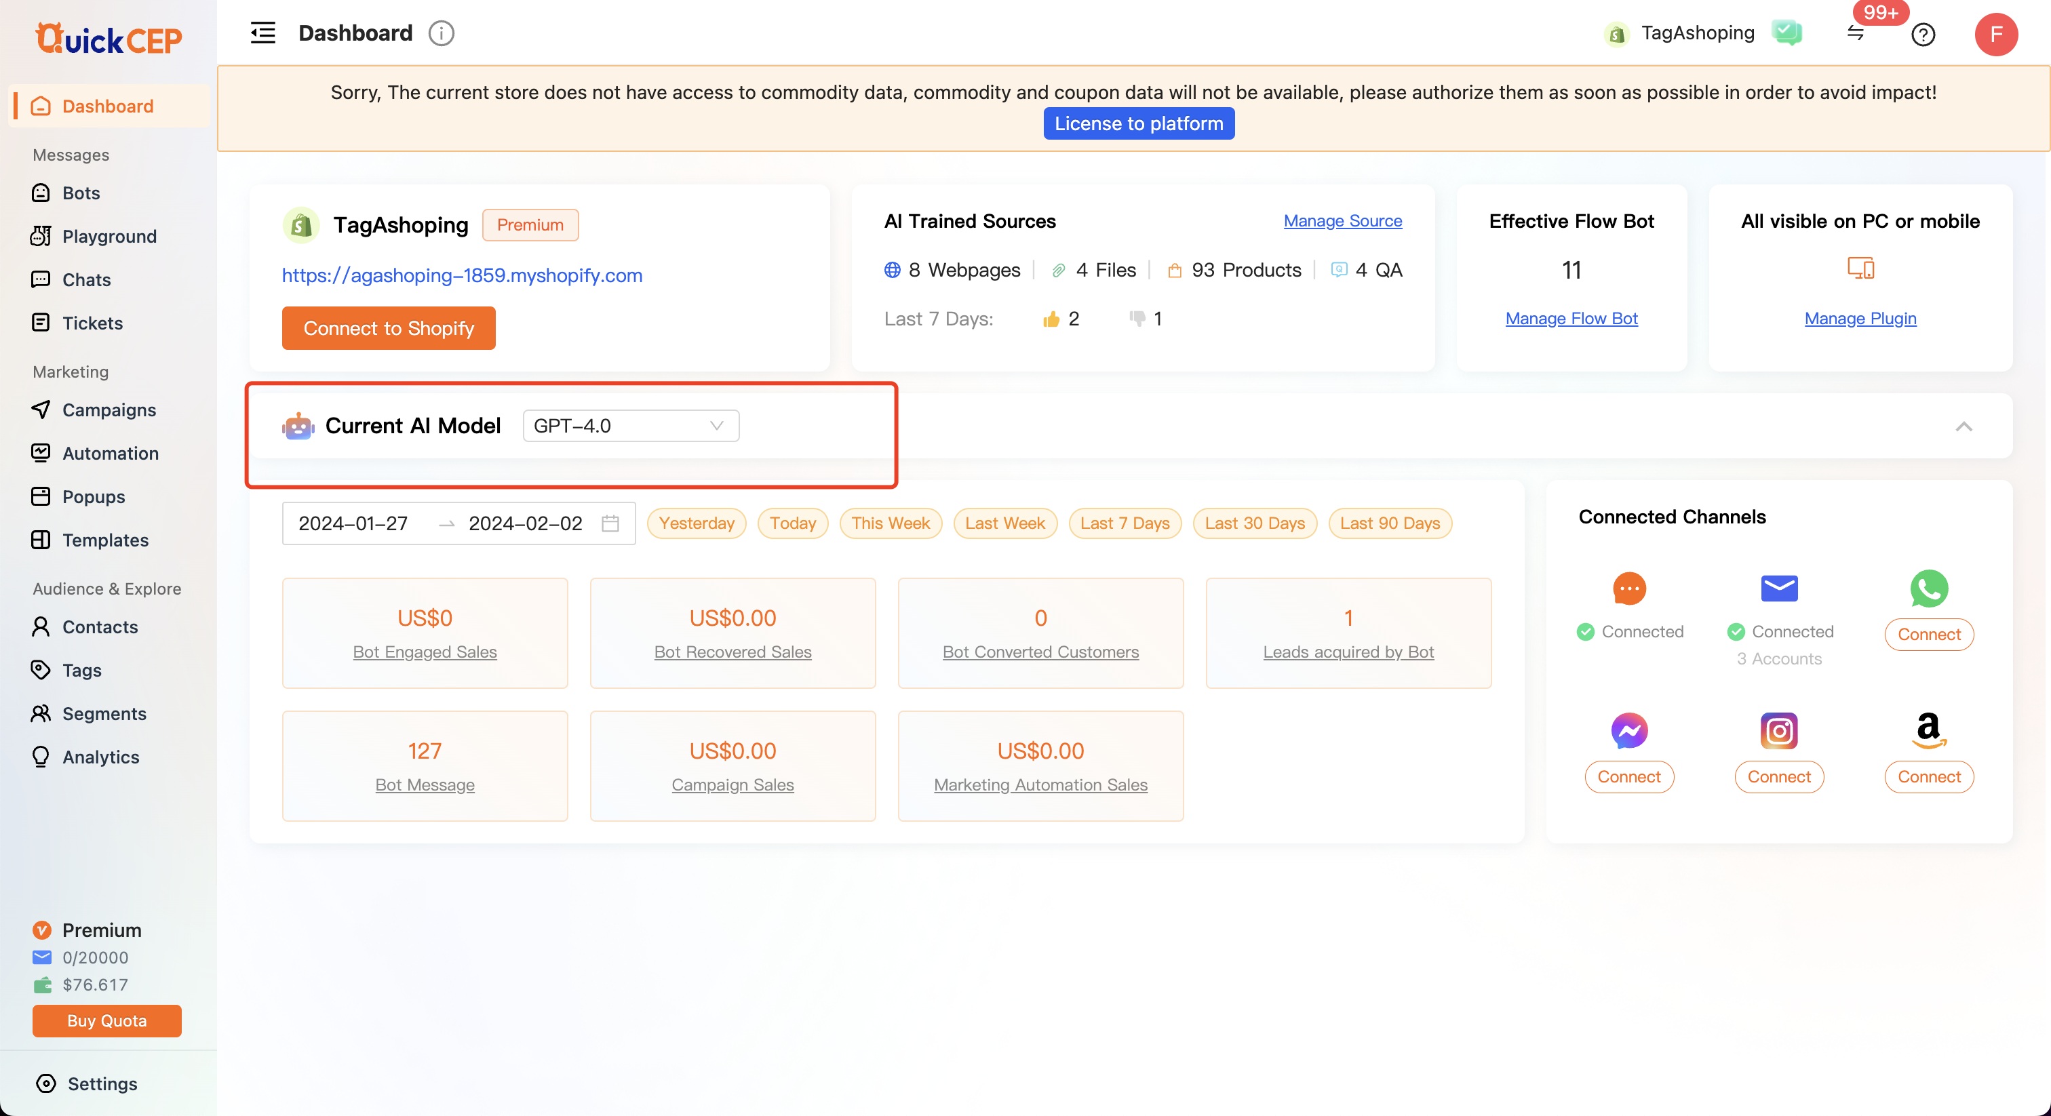Open the Dashboard info icon
The width and height of the screenshot is (2051, 1116).
coord(441,33)
